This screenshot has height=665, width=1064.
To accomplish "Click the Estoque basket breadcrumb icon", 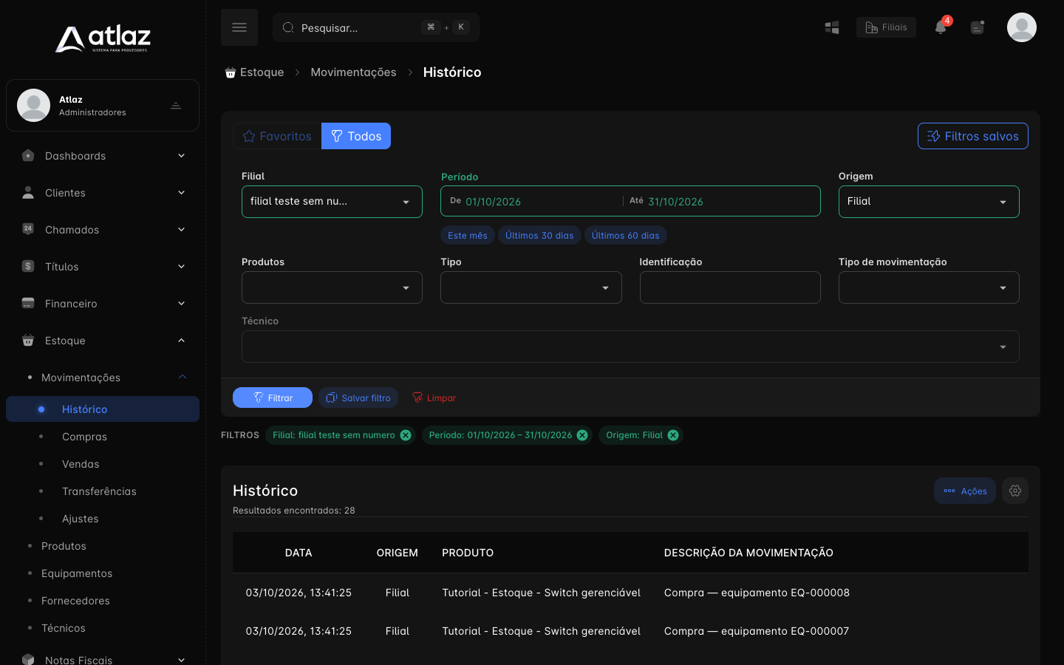I will (231, 72).
